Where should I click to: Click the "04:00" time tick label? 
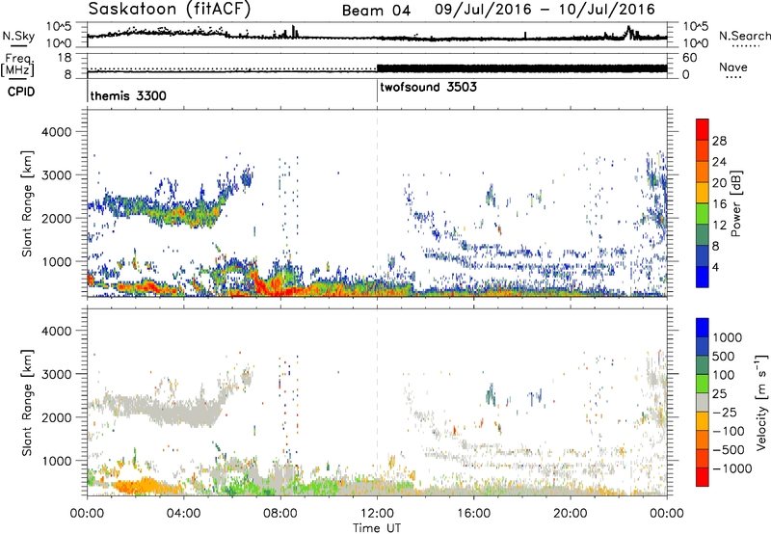pyautogui.click(x=184, y=514)
